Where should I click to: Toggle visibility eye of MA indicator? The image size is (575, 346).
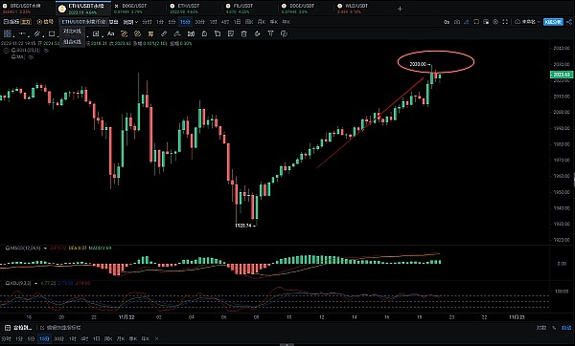click(x=32, y=57)
